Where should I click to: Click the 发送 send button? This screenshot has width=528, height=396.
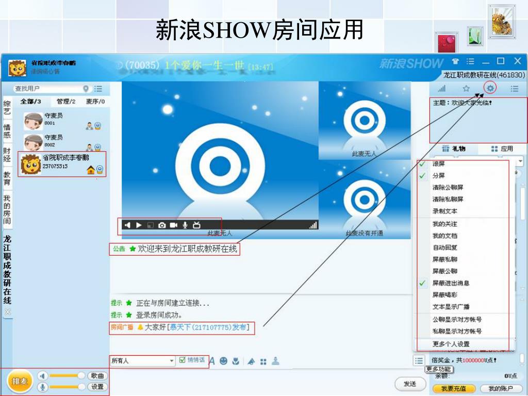point(410,384)
